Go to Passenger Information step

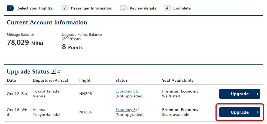point(92,8)
